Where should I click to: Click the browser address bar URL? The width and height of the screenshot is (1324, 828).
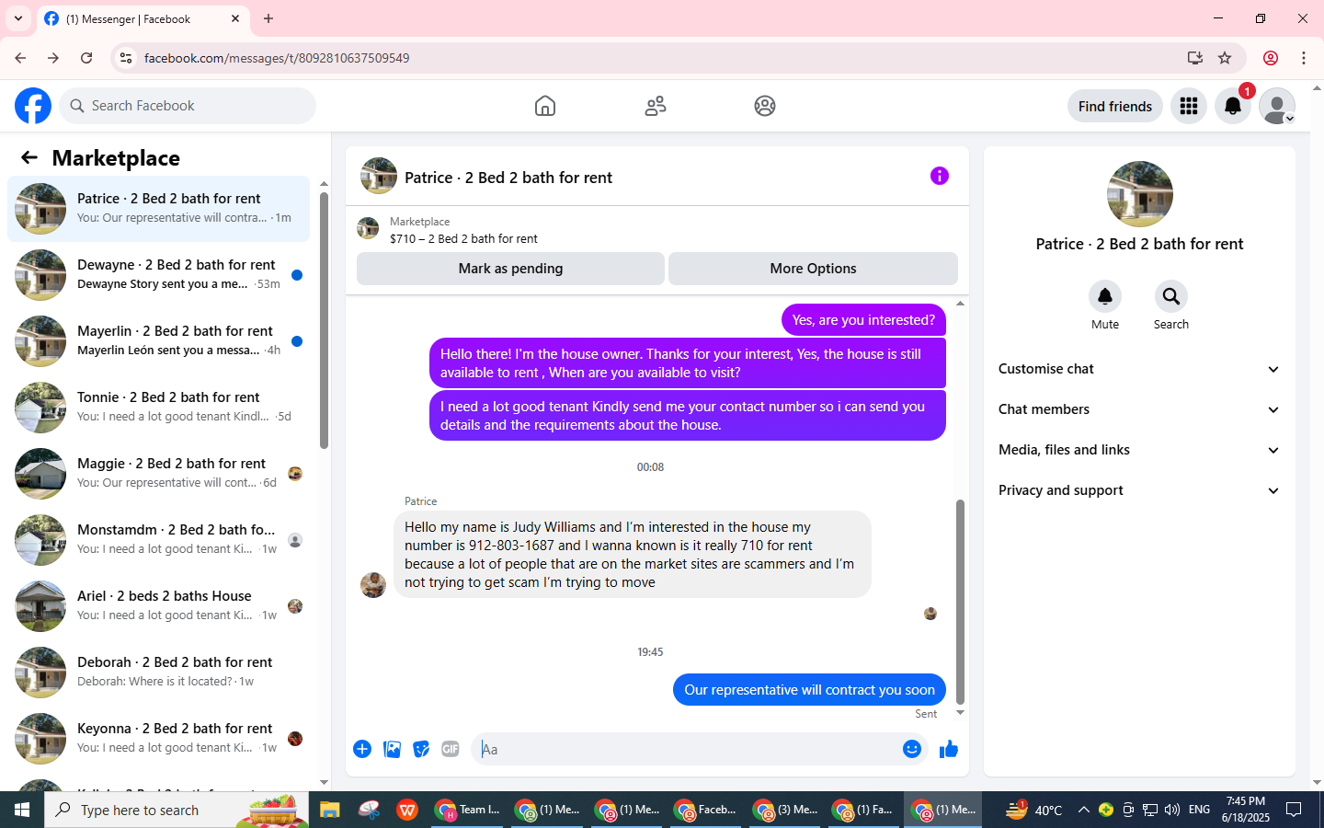pos(277,58)
